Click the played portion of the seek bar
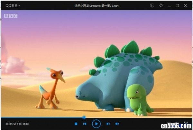The image size is (193, 130). click(x=42, y=117)
